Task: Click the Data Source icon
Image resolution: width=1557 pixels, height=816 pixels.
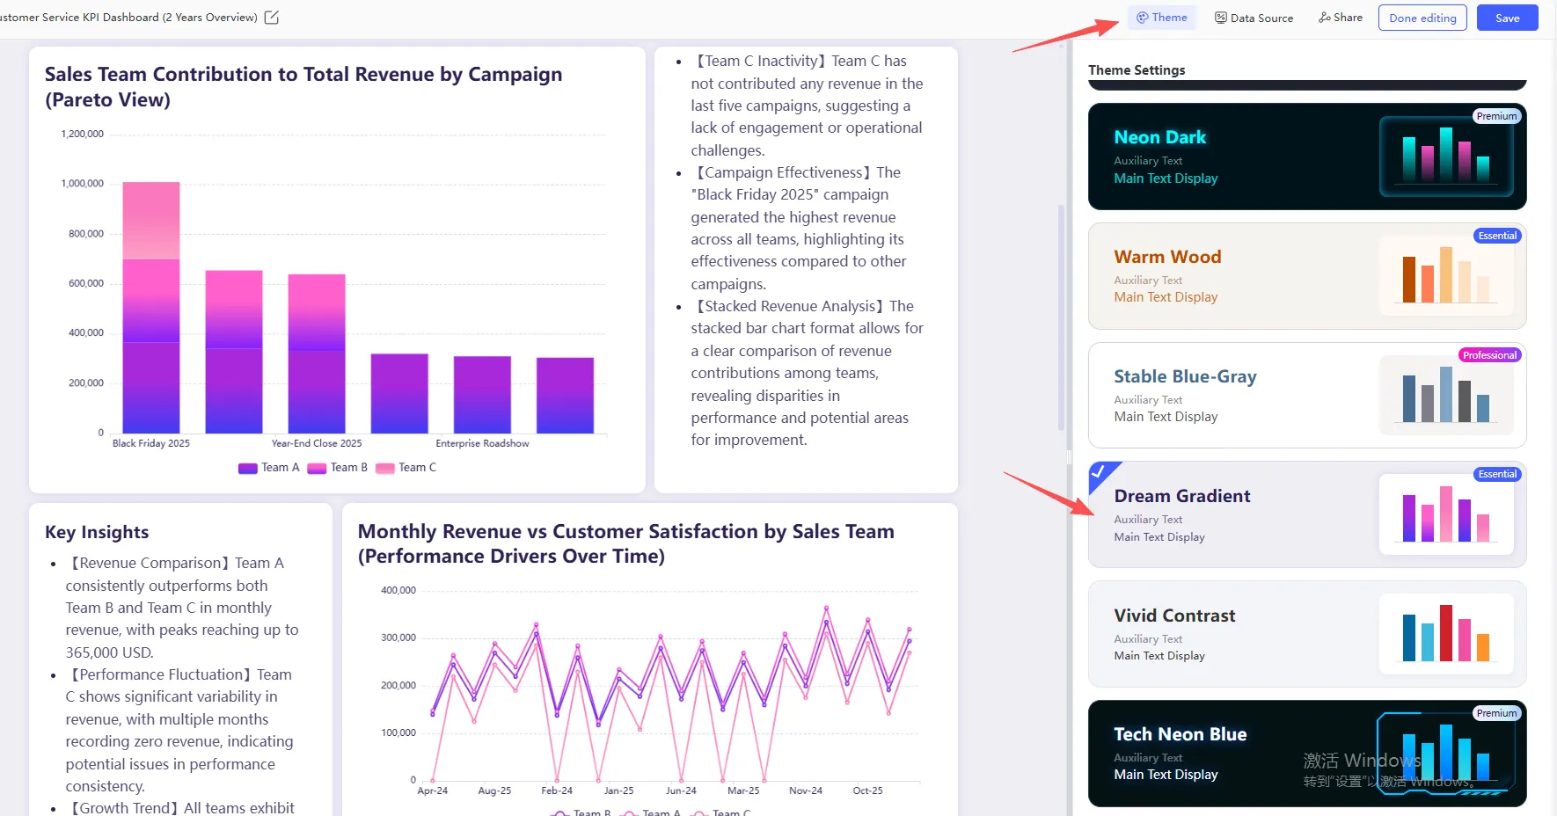Action: pos(1221,18)
